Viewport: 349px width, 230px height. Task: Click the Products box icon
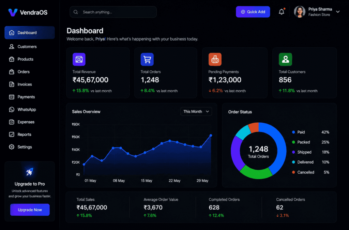(12, 59)
